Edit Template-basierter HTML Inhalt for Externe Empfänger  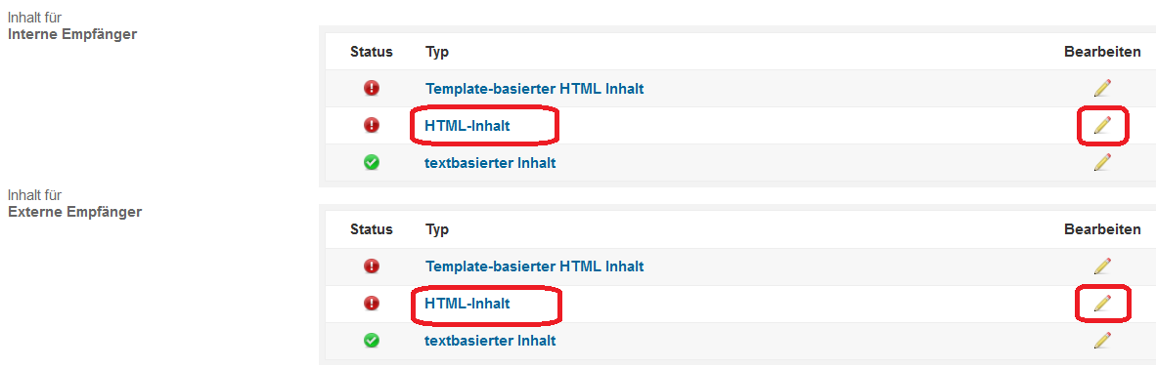tap(1102, 266)
